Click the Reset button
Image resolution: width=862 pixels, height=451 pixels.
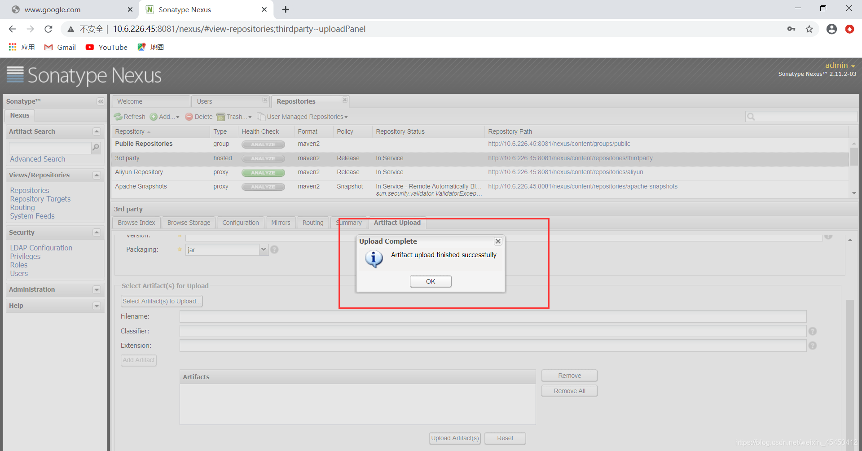pyautogui.click(x=505, y=438)
